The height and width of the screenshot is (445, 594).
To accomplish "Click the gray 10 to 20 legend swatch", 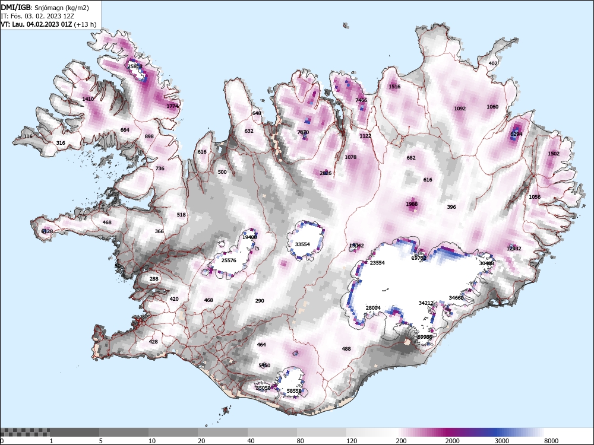I will (173, 432).
